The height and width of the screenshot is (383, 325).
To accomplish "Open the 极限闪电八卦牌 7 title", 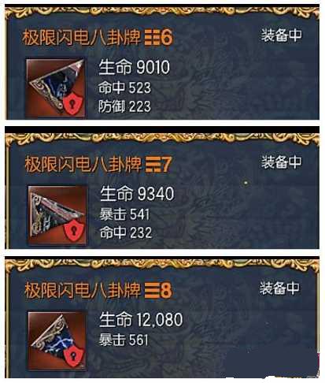I will [x=98, y=165].
